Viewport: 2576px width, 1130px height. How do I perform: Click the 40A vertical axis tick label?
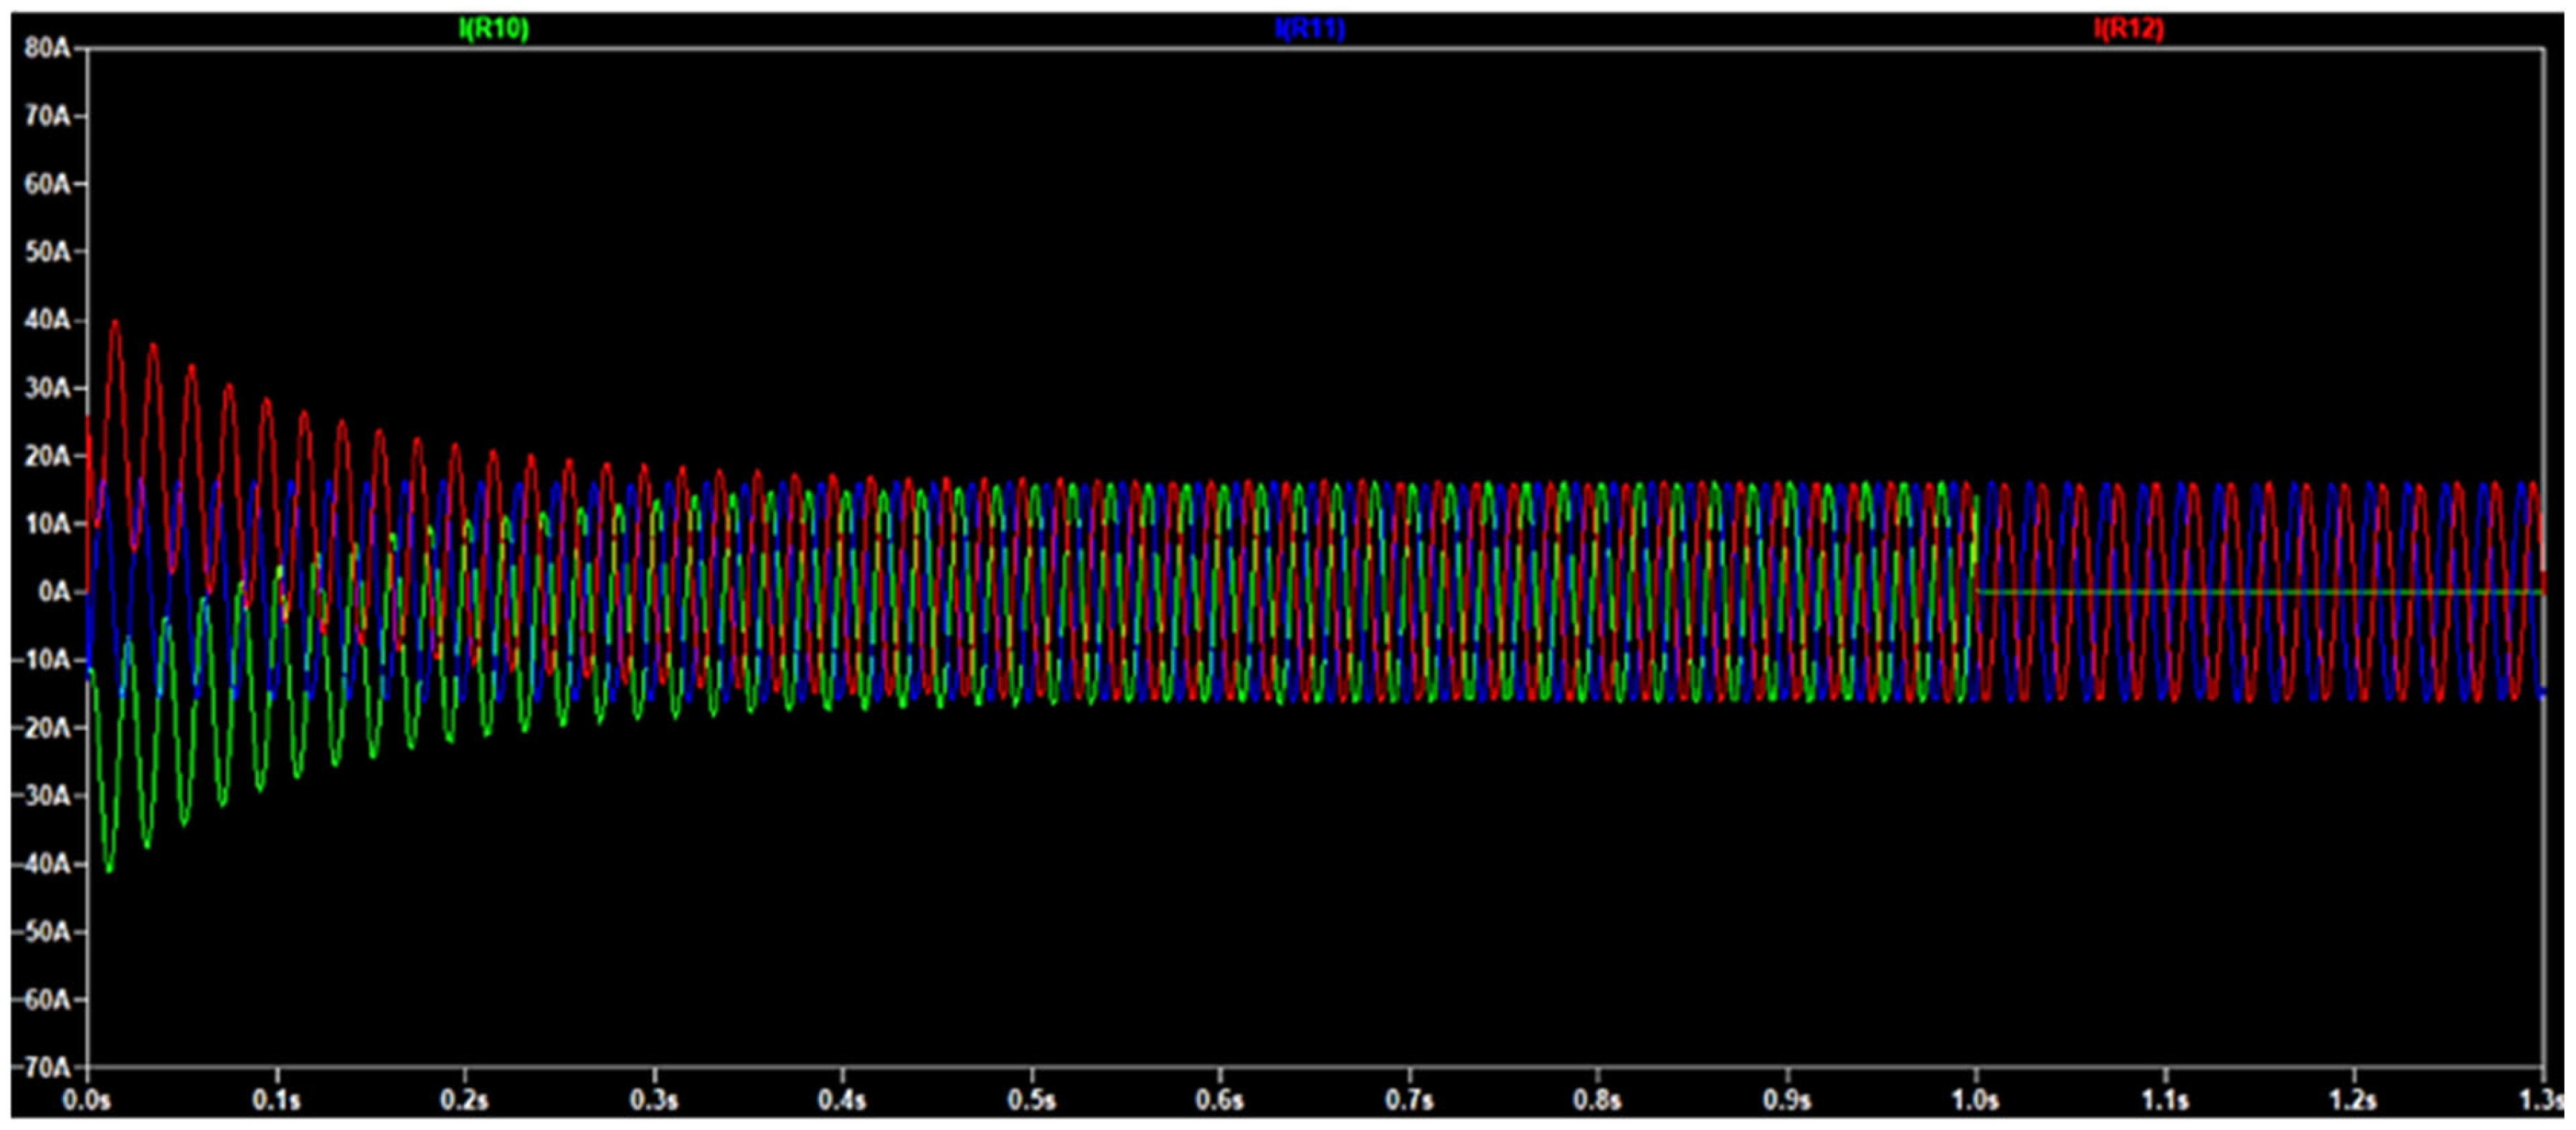coord(47,320)
